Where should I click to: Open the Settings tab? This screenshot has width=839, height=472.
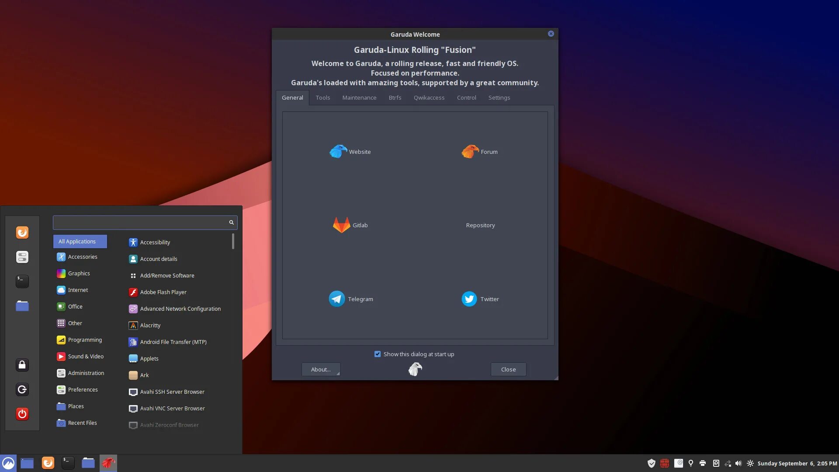tap(499, 97)
